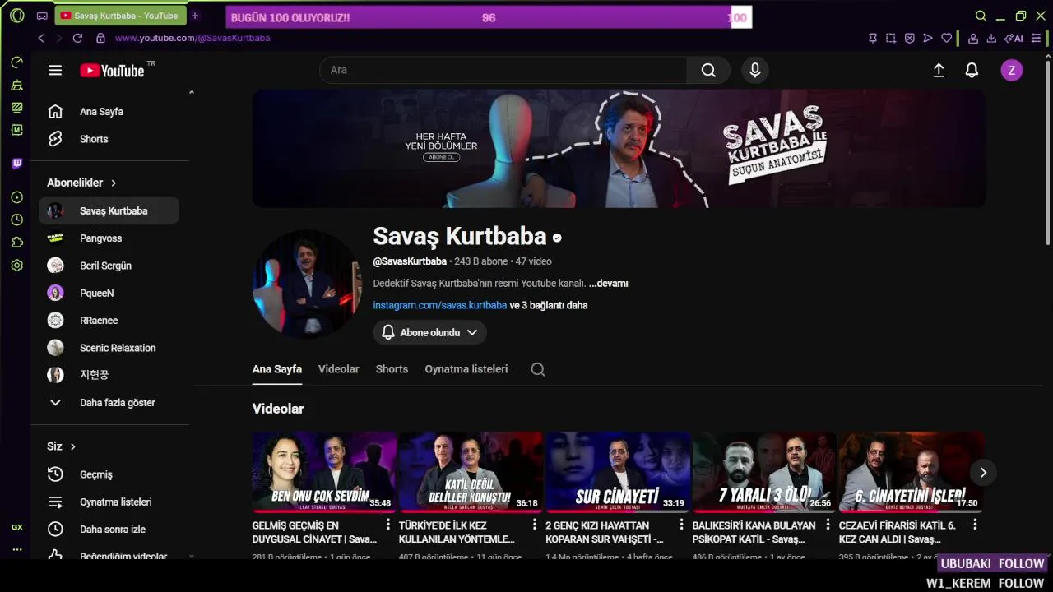Image resolution: width=1053 pixels, height=592 pixels.
Task: Open Easy Setup sliders icon
Action: coord(1036,38)
